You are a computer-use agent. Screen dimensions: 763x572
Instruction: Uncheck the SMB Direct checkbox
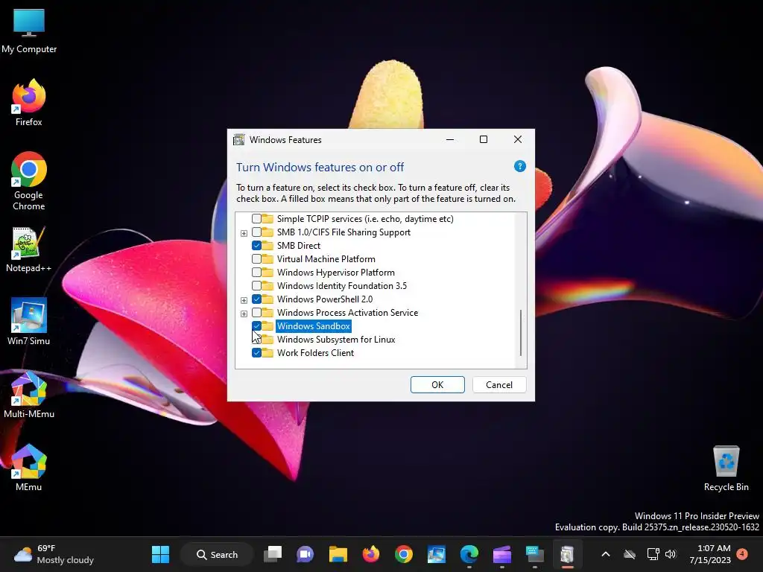point(256,246)
